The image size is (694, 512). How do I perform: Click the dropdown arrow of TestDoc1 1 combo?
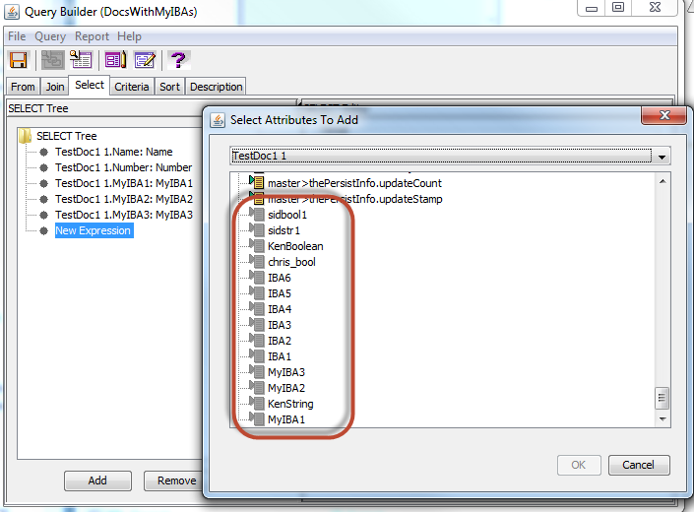(662, 157)
